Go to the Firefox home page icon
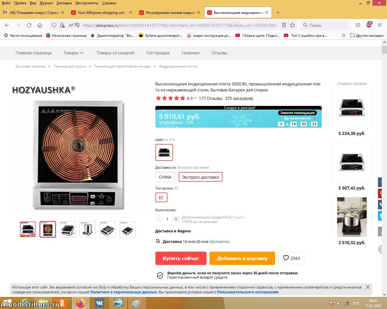The image size is (387, 309). coord(40,25)
